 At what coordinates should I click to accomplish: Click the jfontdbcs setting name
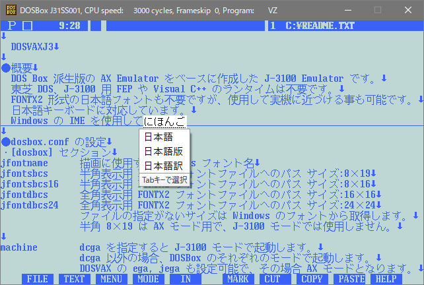point(24,195)
